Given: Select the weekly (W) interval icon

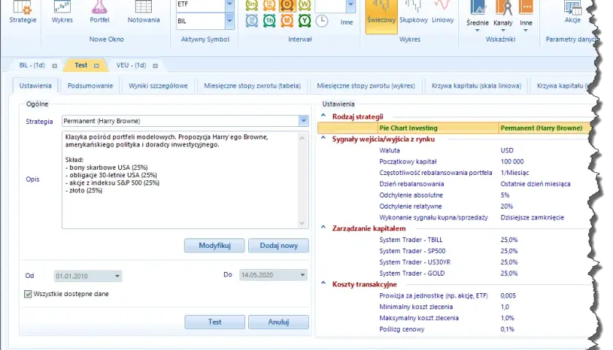Looking at the screenshot, I should point(304,4).
